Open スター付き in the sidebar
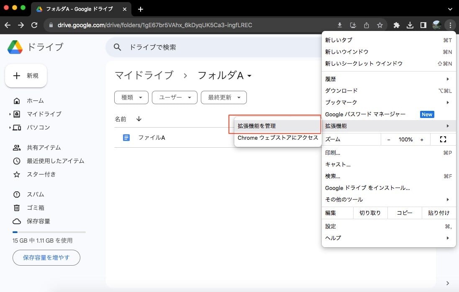 (x=34, y=174)
